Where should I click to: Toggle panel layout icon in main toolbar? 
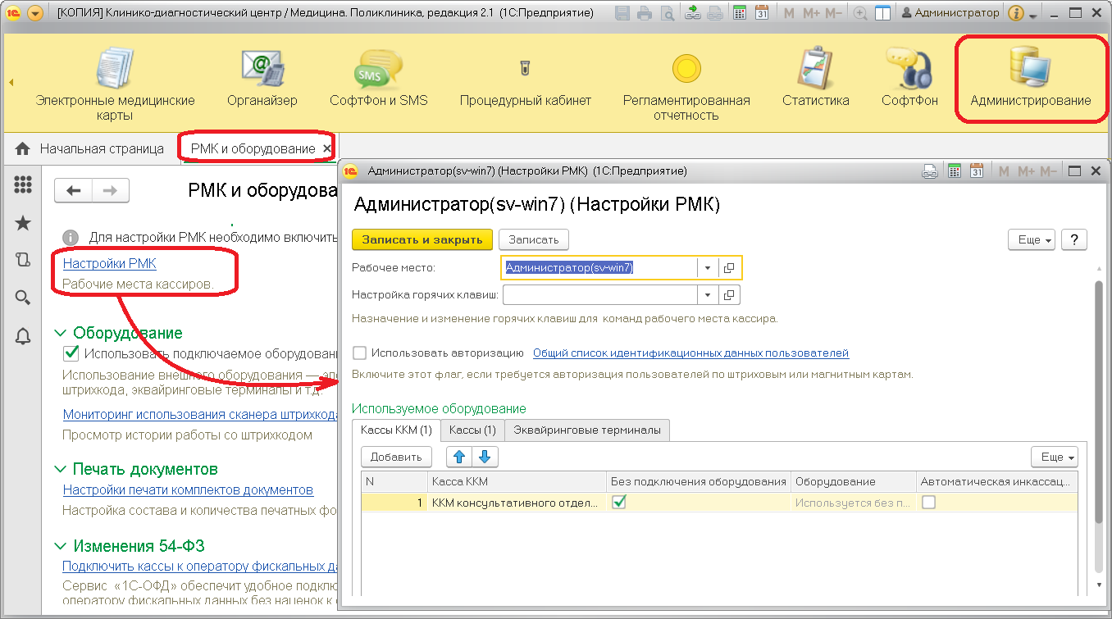tap(883, 13)
